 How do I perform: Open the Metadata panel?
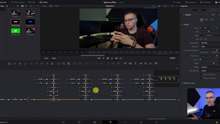coord(206,2)
